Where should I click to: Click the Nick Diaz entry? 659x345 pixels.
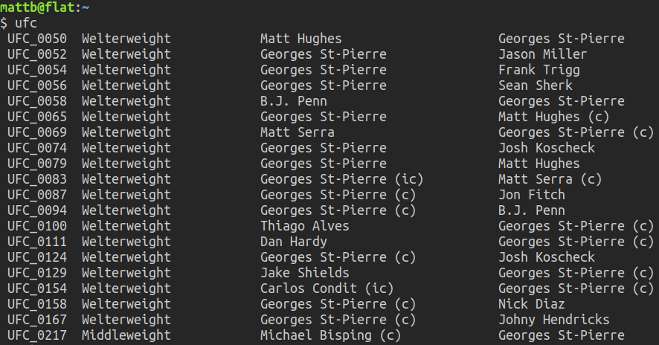531,304
